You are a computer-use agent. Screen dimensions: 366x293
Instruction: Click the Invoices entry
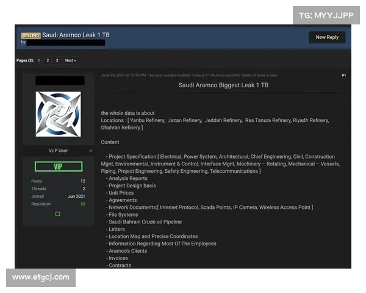click(118, 258)
